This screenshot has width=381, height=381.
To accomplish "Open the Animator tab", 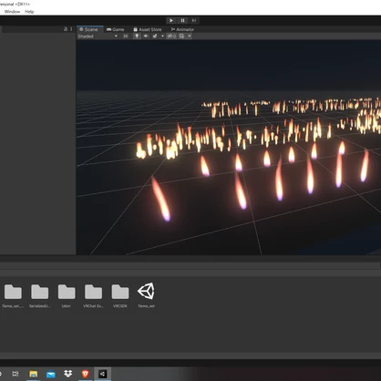I will (x=182, y=29).
